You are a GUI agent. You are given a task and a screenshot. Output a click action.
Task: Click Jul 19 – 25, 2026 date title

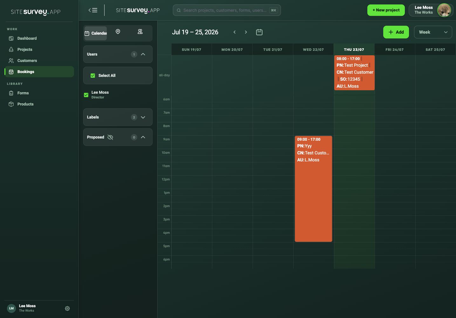195,32
